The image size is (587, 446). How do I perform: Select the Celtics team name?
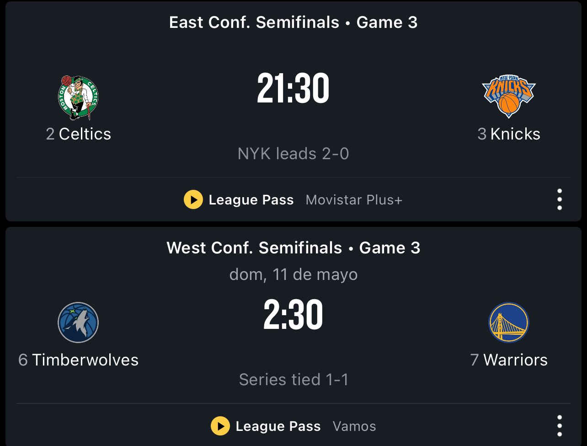coord(85,134)
